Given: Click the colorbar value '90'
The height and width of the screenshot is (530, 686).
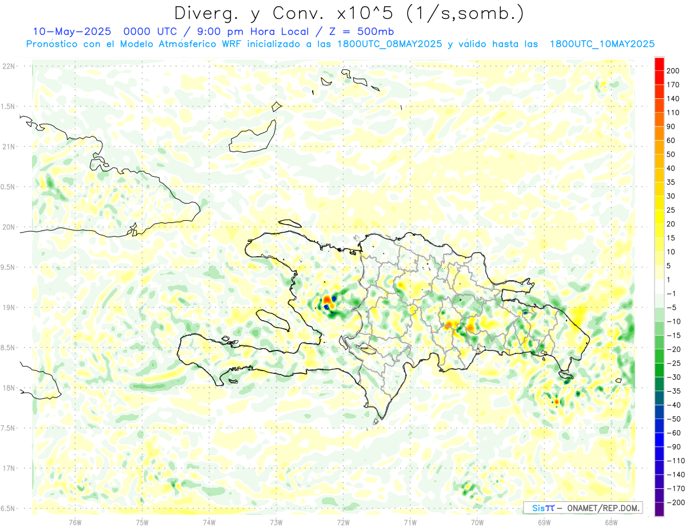Looking at the screenshot, I should [671, 126].
